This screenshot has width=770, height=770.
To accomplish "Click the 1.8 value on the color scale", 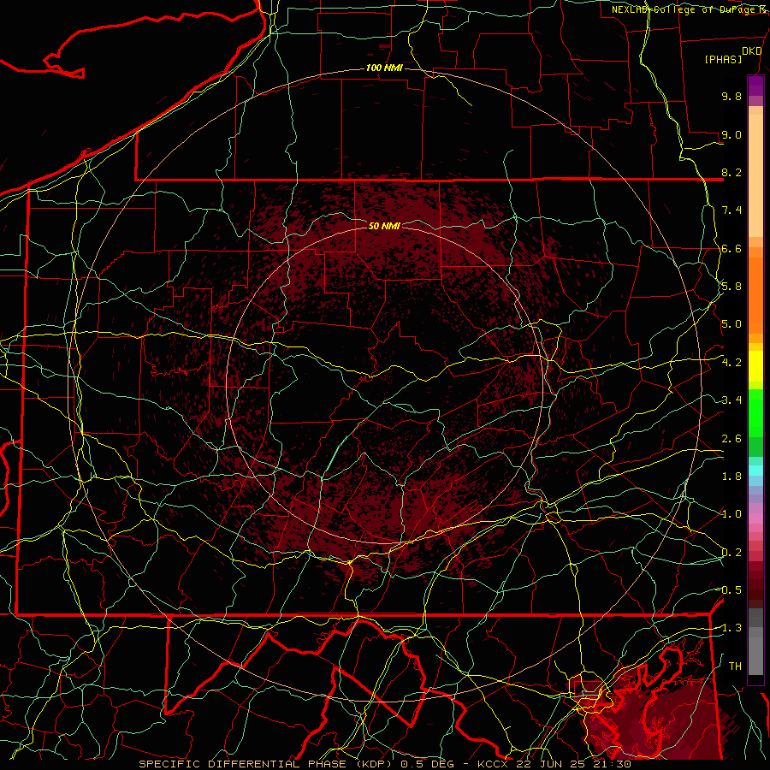I will pos(731,477).
